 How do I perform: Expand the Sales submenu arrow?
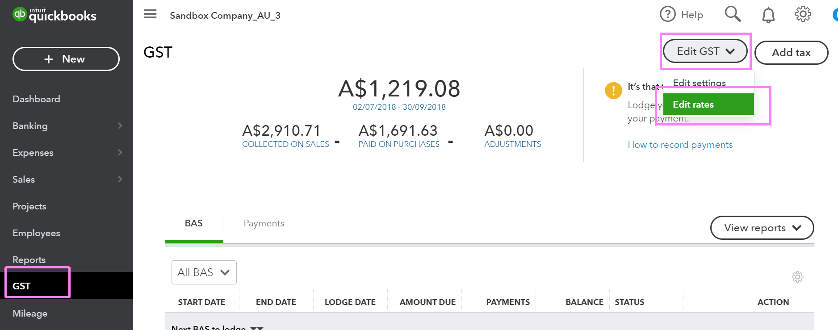point(120,179)
